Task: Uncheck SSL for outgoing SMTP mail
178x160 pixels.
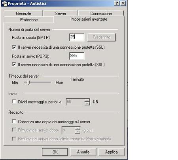Action: click(14, 47)
